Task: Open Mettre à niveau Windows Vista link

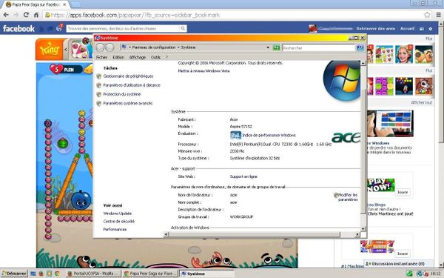Action: tap(203, 71)
